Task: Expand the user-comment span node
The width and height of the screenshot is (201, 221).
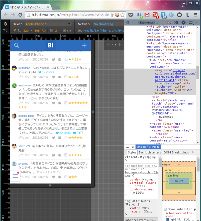Action: [150, 123]
